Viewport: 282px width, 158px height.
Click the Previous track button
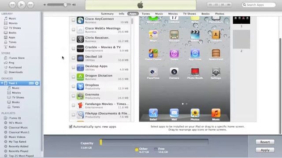click(12, 5)
